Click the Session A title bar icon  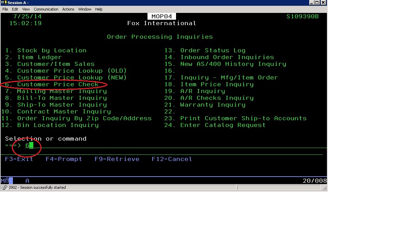[3, 3]
